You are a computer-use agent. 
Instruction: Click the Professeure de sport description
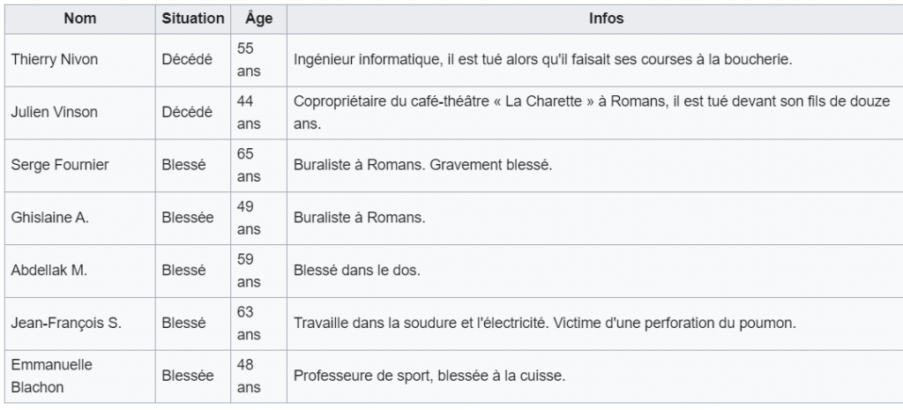point(429,376)
